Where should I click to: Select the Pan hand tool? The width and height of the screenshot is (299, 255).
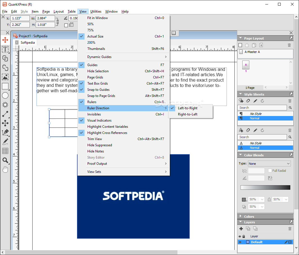(x=5, y=169)
